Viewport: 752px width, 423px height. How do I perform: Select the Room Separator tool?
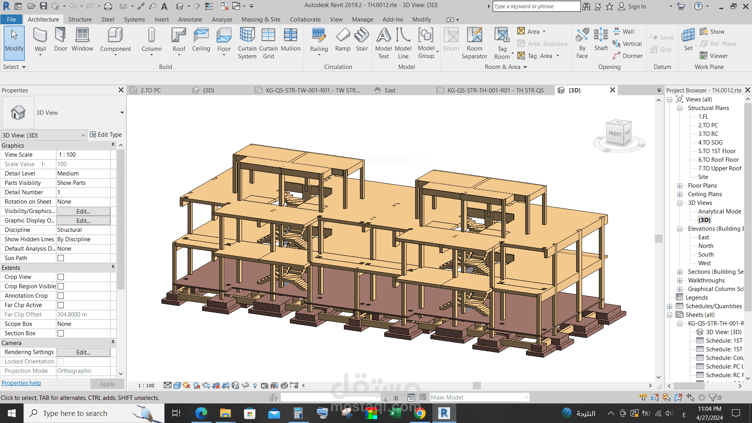click(x=474, y=43)
